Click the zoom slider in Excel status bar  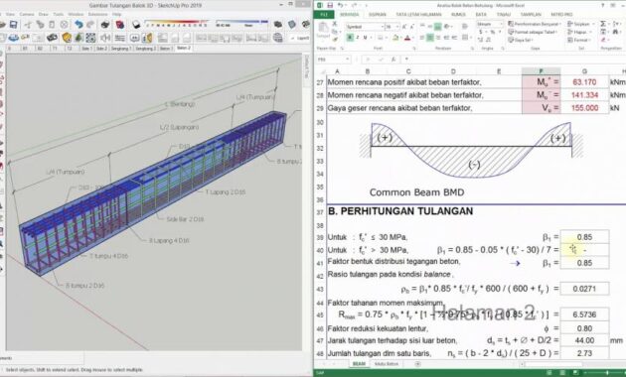[608, 373]
